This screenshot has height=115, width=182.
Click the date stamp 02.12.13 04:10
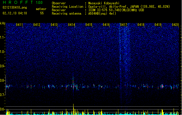click(15, 13)
